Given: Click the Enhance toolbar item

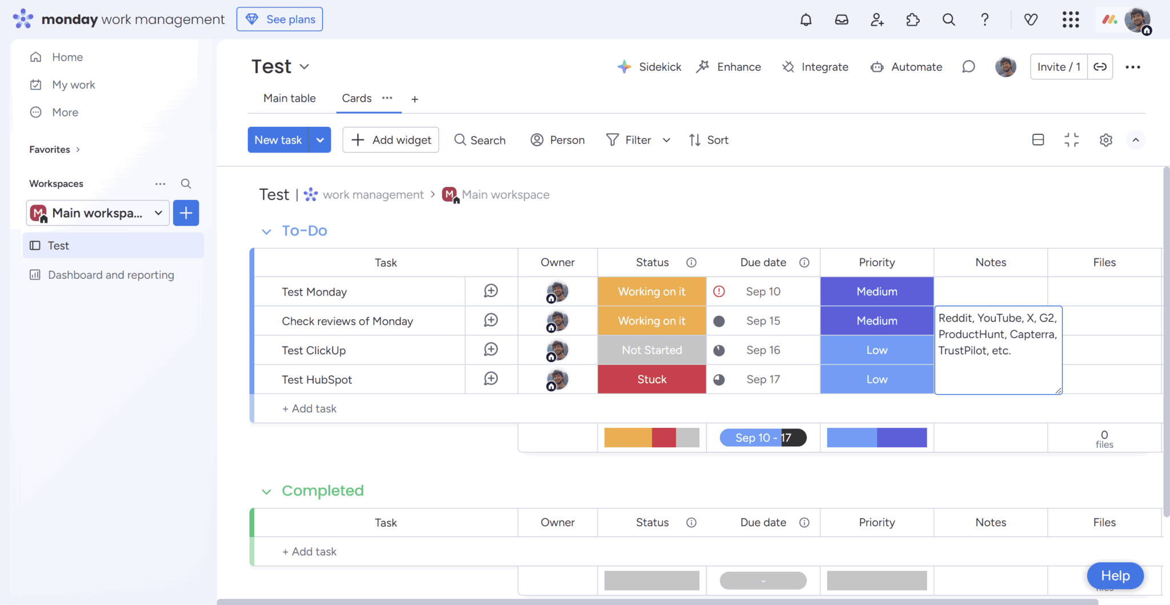Looking at the screenshot, I should (x=728, y=67).
